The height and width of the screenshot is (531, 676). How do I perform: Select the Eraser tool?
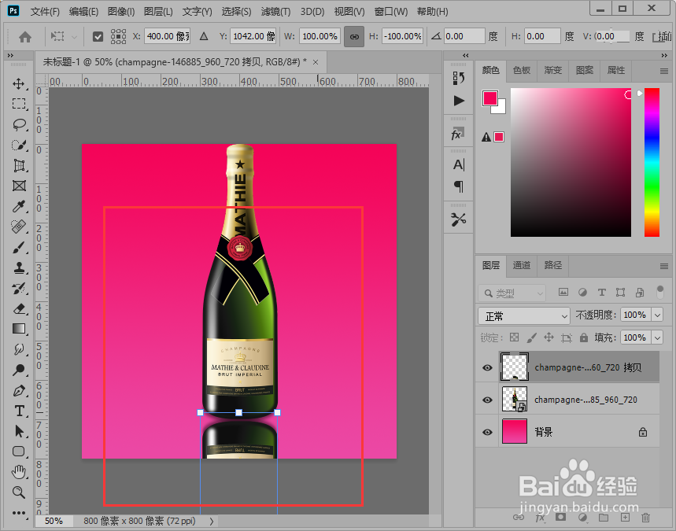19,308
